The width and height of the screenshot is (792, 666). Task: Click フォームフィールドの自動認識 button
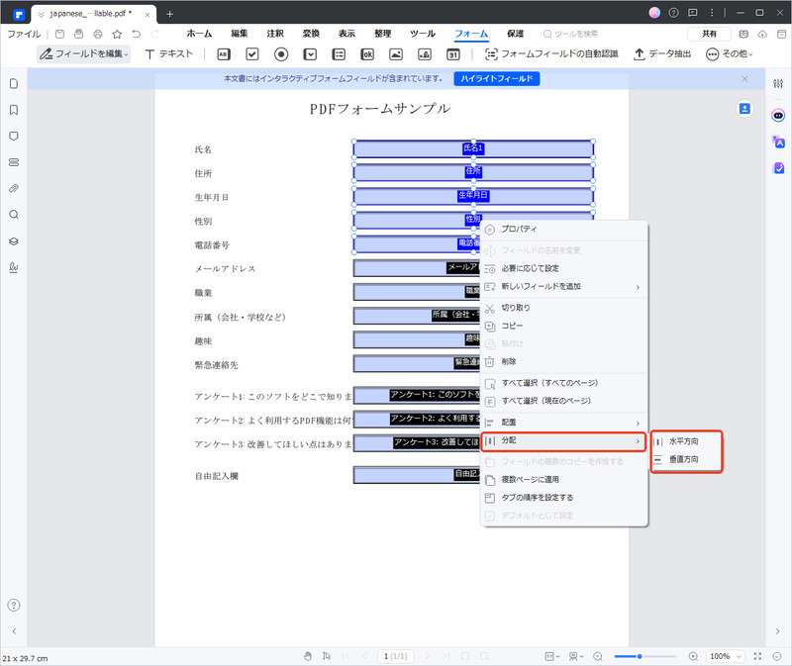(x=551, y=53)
